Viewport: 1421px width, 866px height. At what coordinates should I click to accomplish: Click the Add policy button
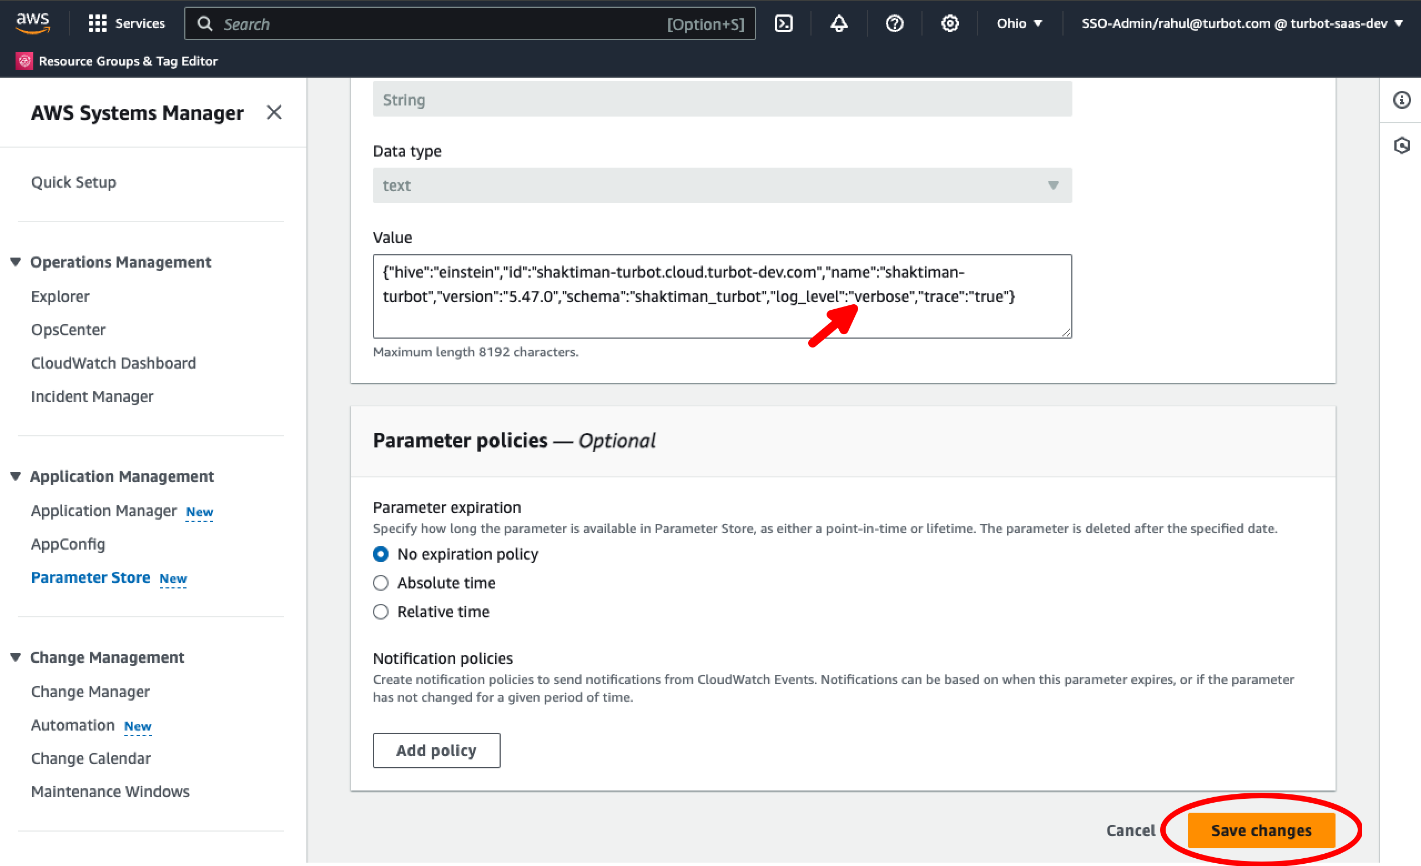point(436,750)
